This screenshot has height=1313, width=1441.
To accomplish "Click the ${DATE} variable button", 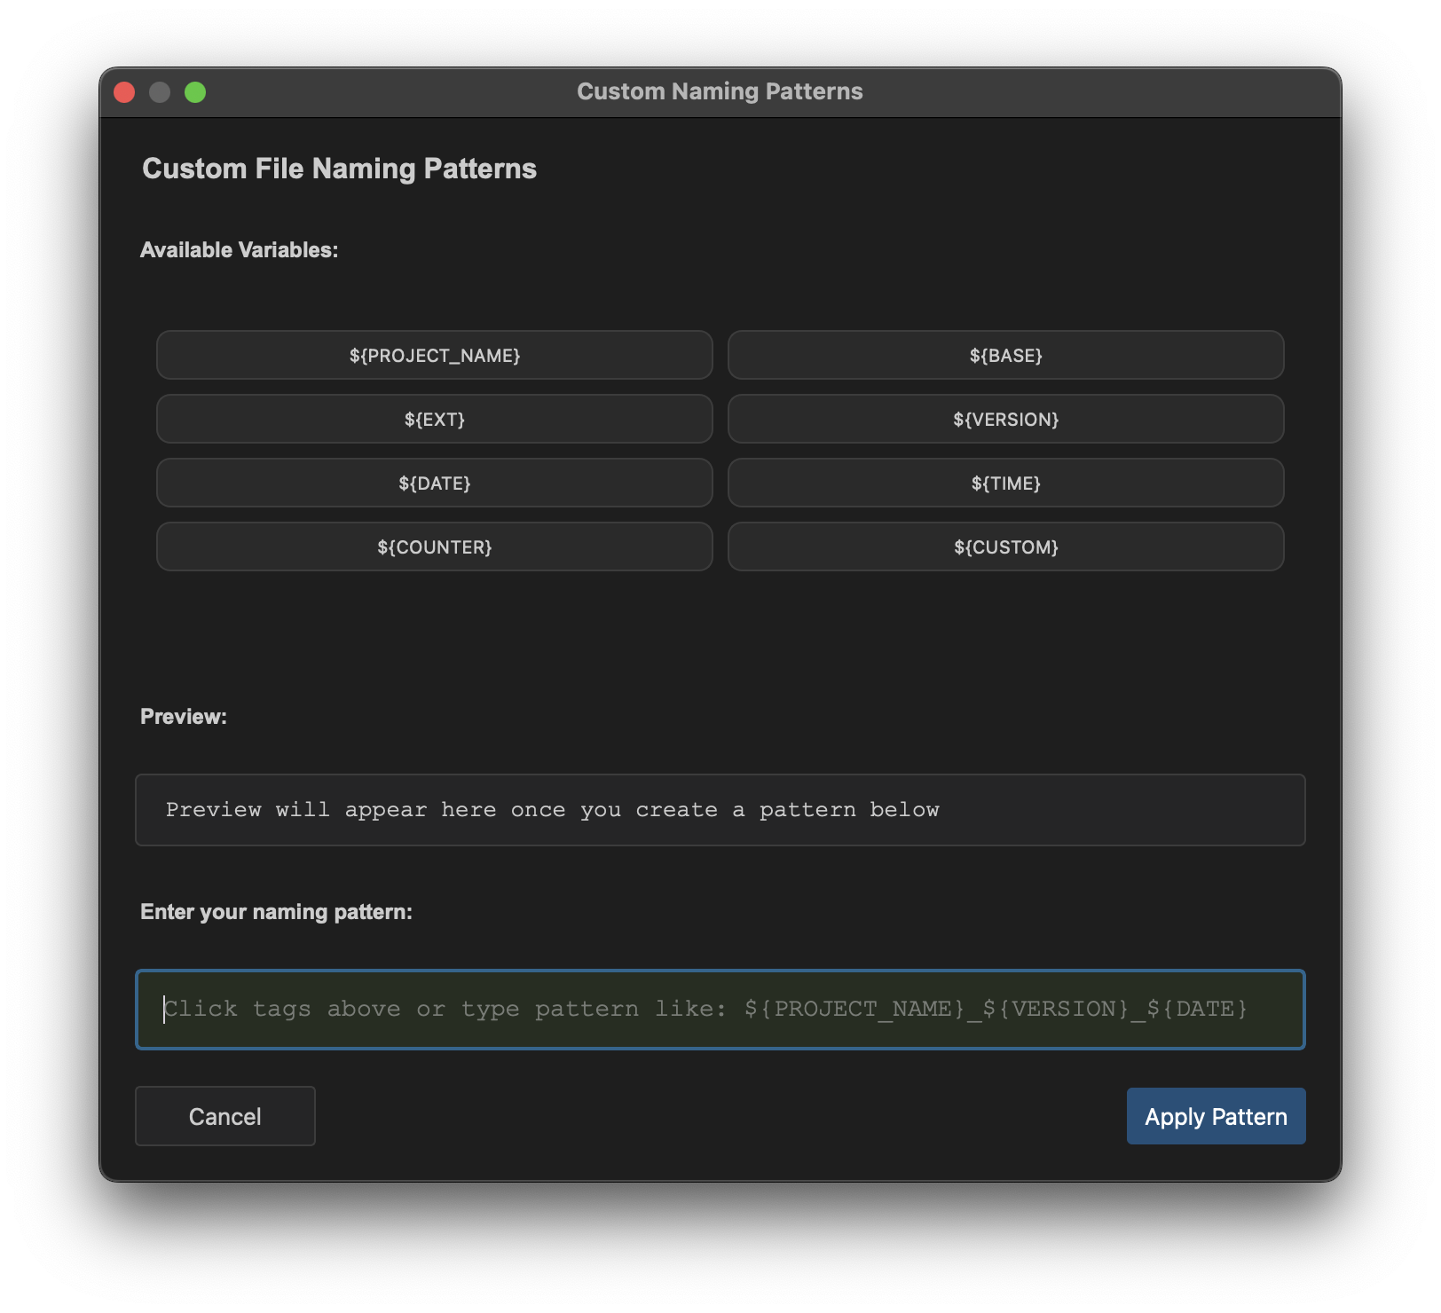I will click(x=435, y=483).
